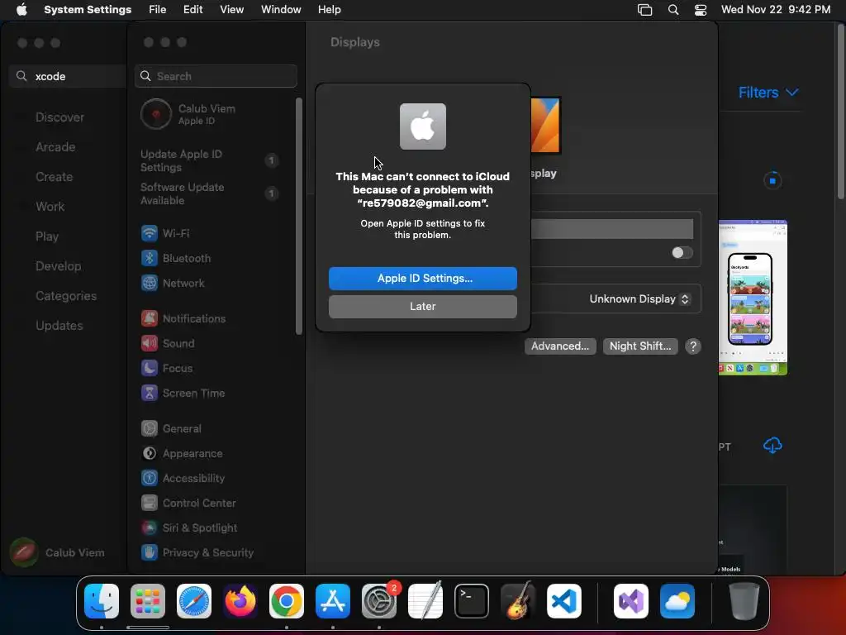Open the Unknown Display dropdown
846x635 pixels.
(639, 298)
